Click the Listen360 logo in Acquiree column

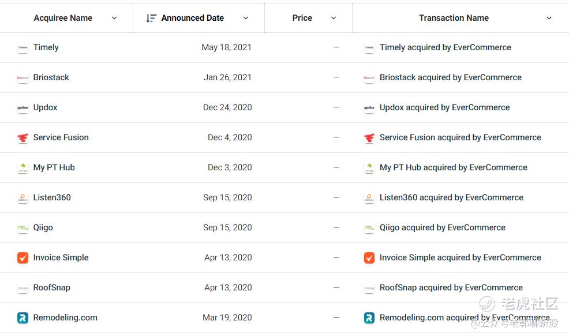[23, 198]
